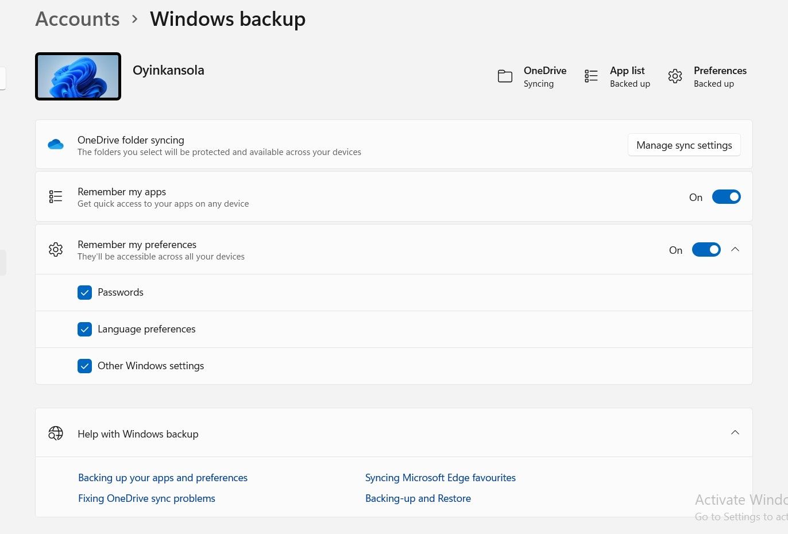788x534 pixels.
Task: Click the App list icon in header
Action: pos(591,76)
